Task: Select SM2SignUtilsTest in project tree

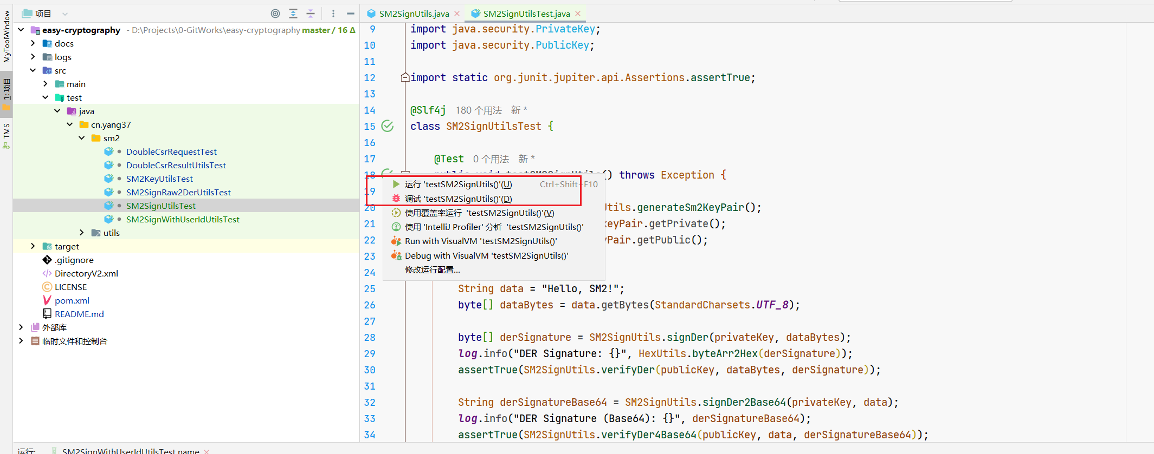Action: [161, 206]
